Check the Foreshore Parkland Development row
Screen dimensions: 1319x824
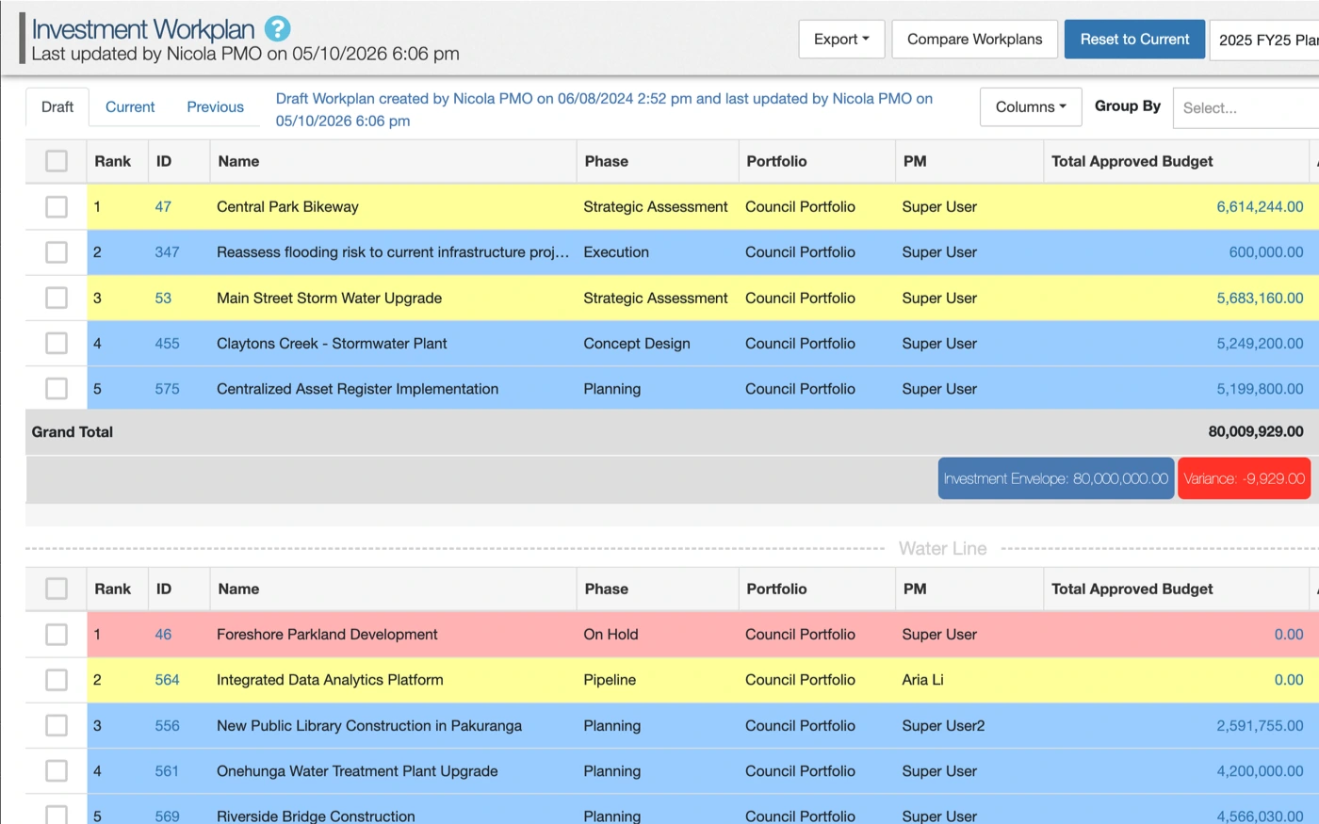57,634
